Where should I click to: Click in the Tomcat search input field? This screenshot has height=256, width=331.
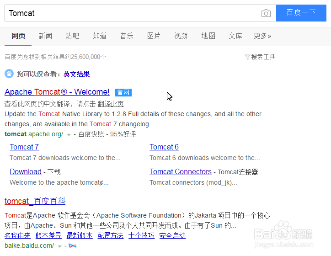tap(133, 13)
